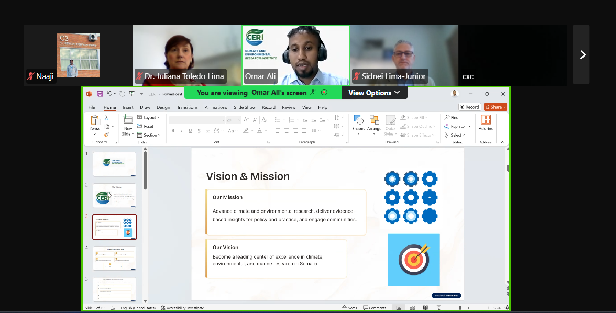Viewport: 616px width, 313px height.
Task: Expand the View Options dropdown
Action: point(374,93)
